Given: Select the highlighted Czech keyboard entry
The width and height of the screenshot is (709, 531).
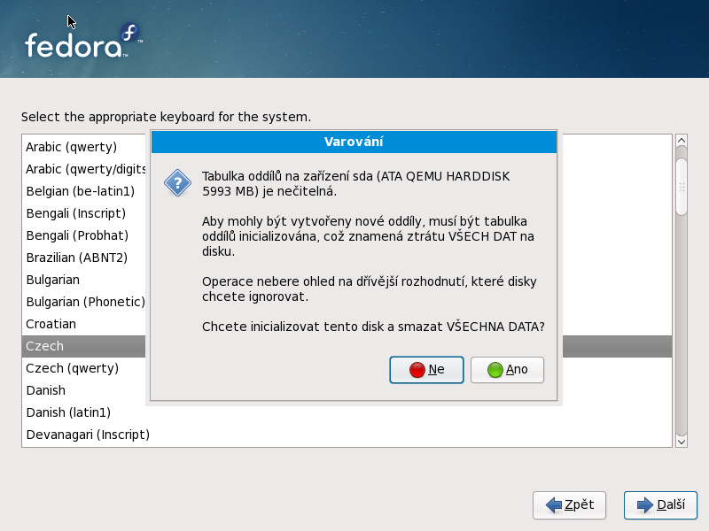Looking at the screenshot, I should pos(44,346).
